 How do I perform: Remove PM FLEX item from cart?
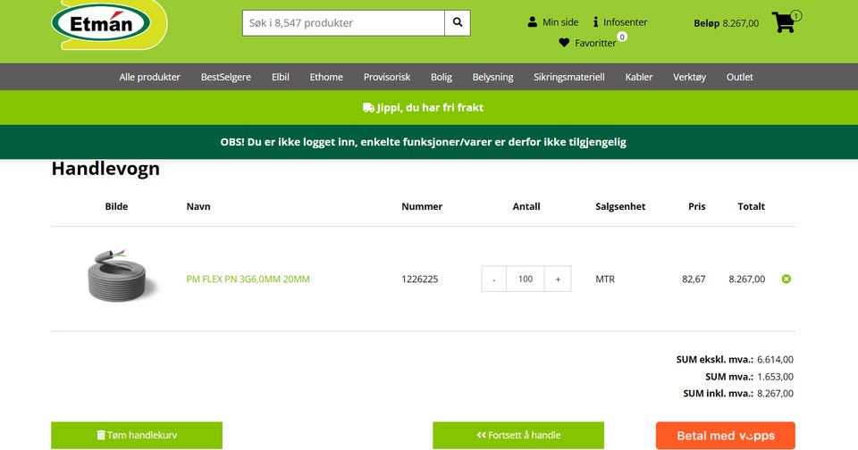pos(786,279)
